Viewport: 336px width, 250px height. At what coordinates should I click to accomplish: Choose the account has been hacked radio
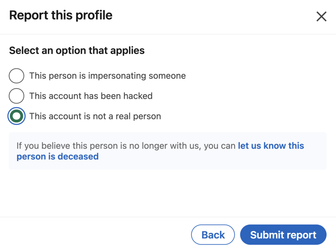[16, 96]
